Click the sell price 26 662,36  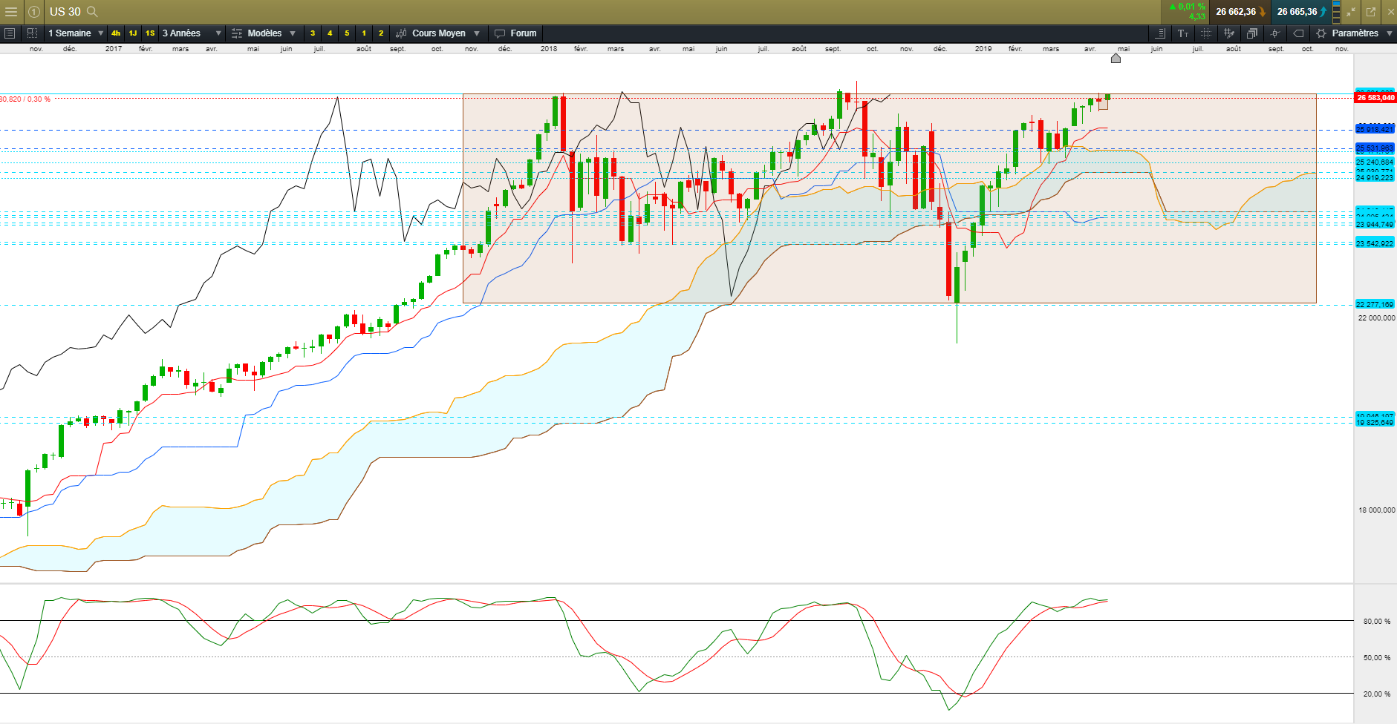pyautogui.click(x=1236, y=12)
